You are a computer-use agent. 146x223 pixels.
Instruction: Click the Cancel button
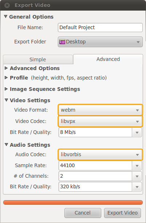pos(83,213)
